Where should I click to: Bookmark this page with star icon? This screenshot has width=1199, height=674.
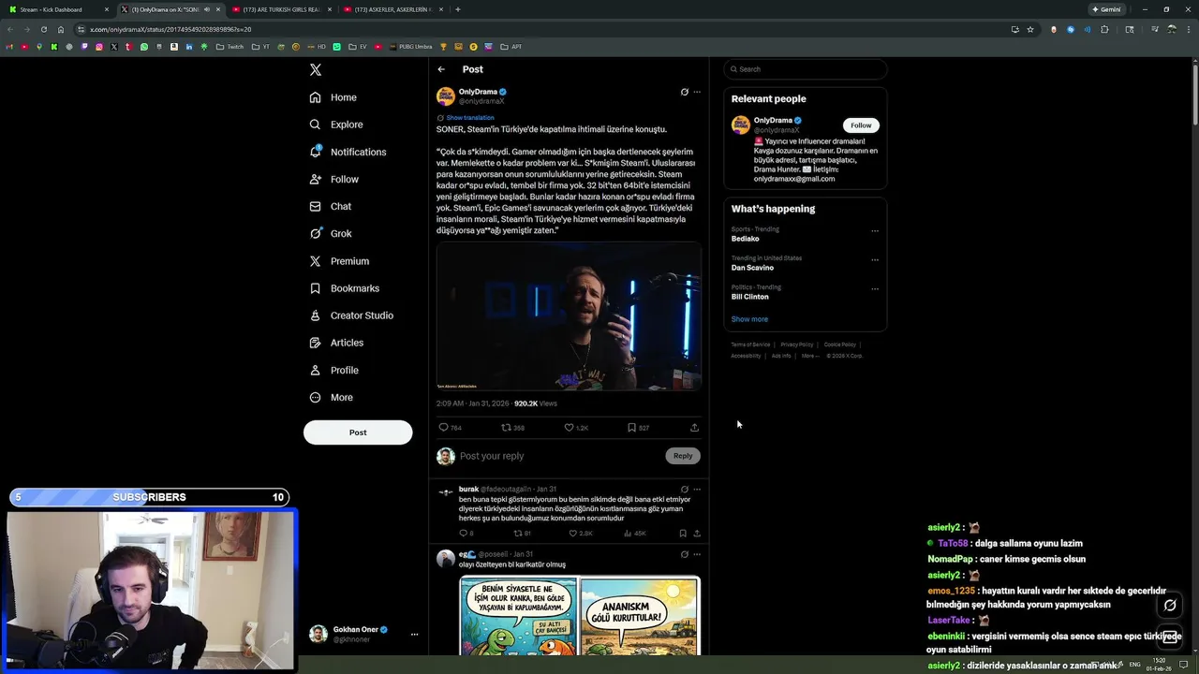1030,29
